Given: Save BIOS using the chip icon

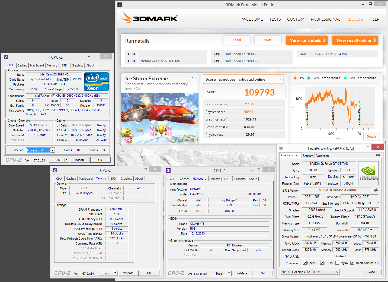Looking at the screenshot, I should [376, 190].
